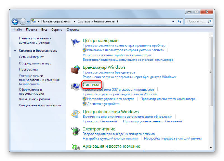Expand the arrow after Система и безопасность breadcrumb

point(118,22)
